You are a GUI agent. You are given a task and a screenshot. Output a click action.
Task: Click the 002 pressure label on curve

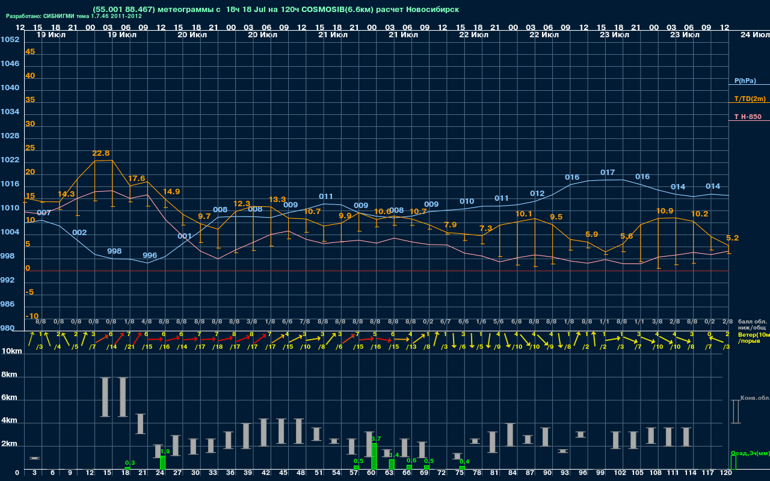[x=79, y=233]
